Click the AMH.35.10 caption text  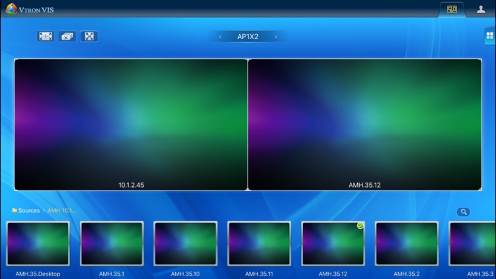click(185, 274)
